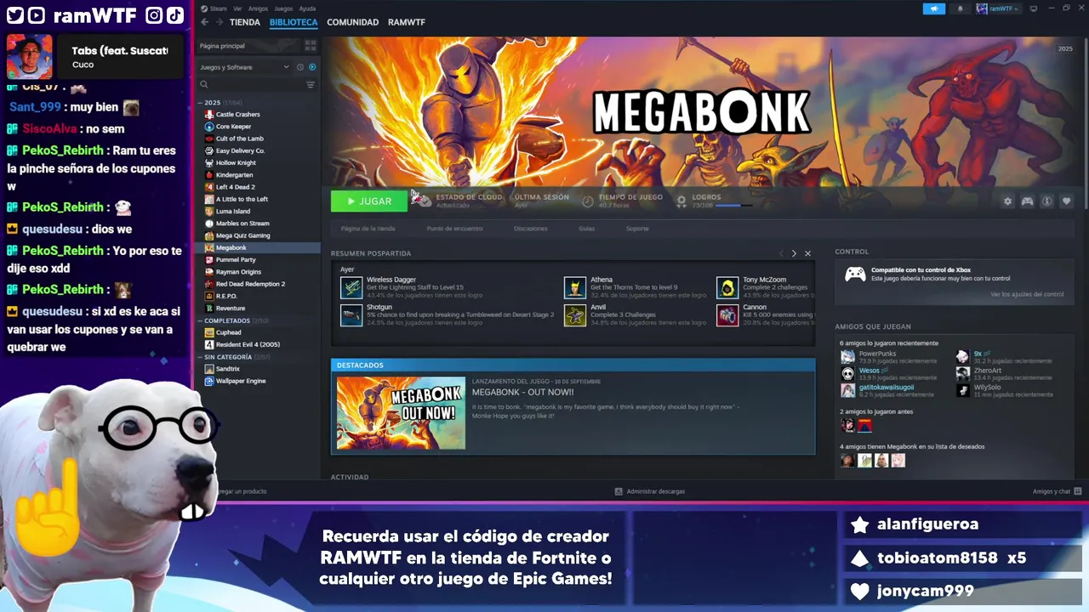The image size is (1089, 612).
Task: Click the Anvil achievement icon
Action: pos(575,315)
